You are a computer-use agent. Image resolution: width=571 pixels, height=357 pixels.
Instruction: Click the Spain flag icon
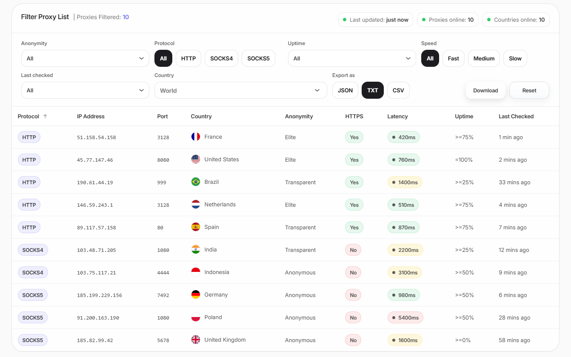coord(196,227)
